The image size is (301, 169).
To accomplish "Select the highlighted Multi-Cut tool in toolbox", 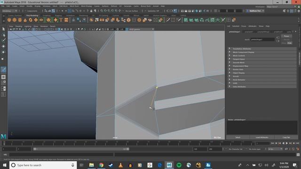I will pyautogui.click(x=3, y=69).
